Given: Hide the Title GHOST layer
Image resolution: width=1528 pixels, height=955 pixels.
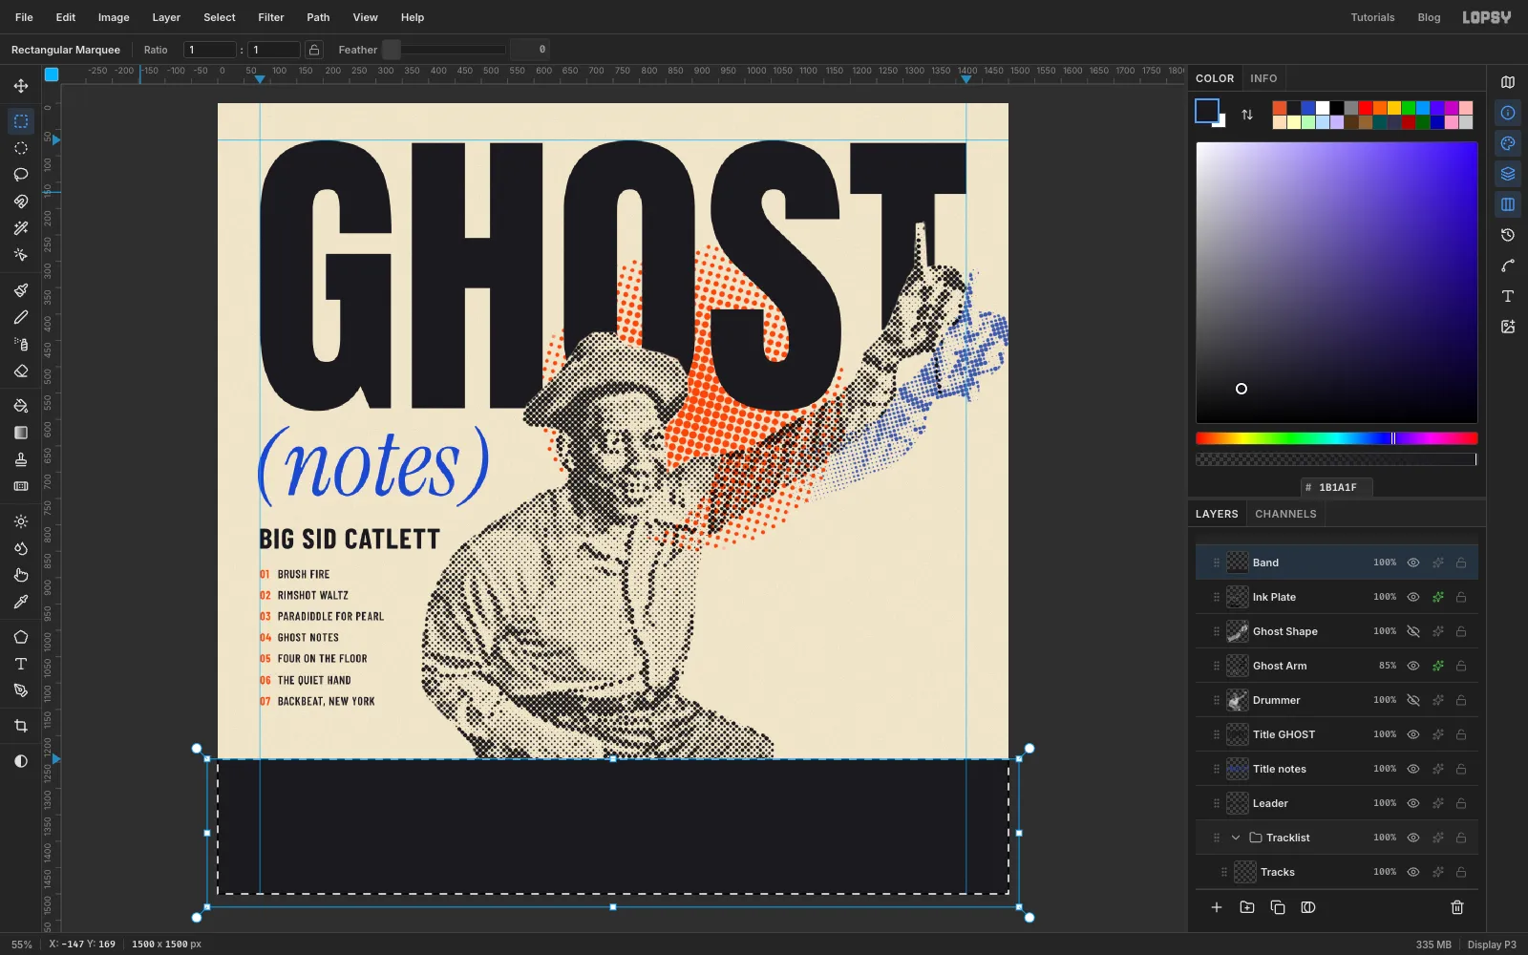Looking at the screenshot, I should coord(1413,734).
